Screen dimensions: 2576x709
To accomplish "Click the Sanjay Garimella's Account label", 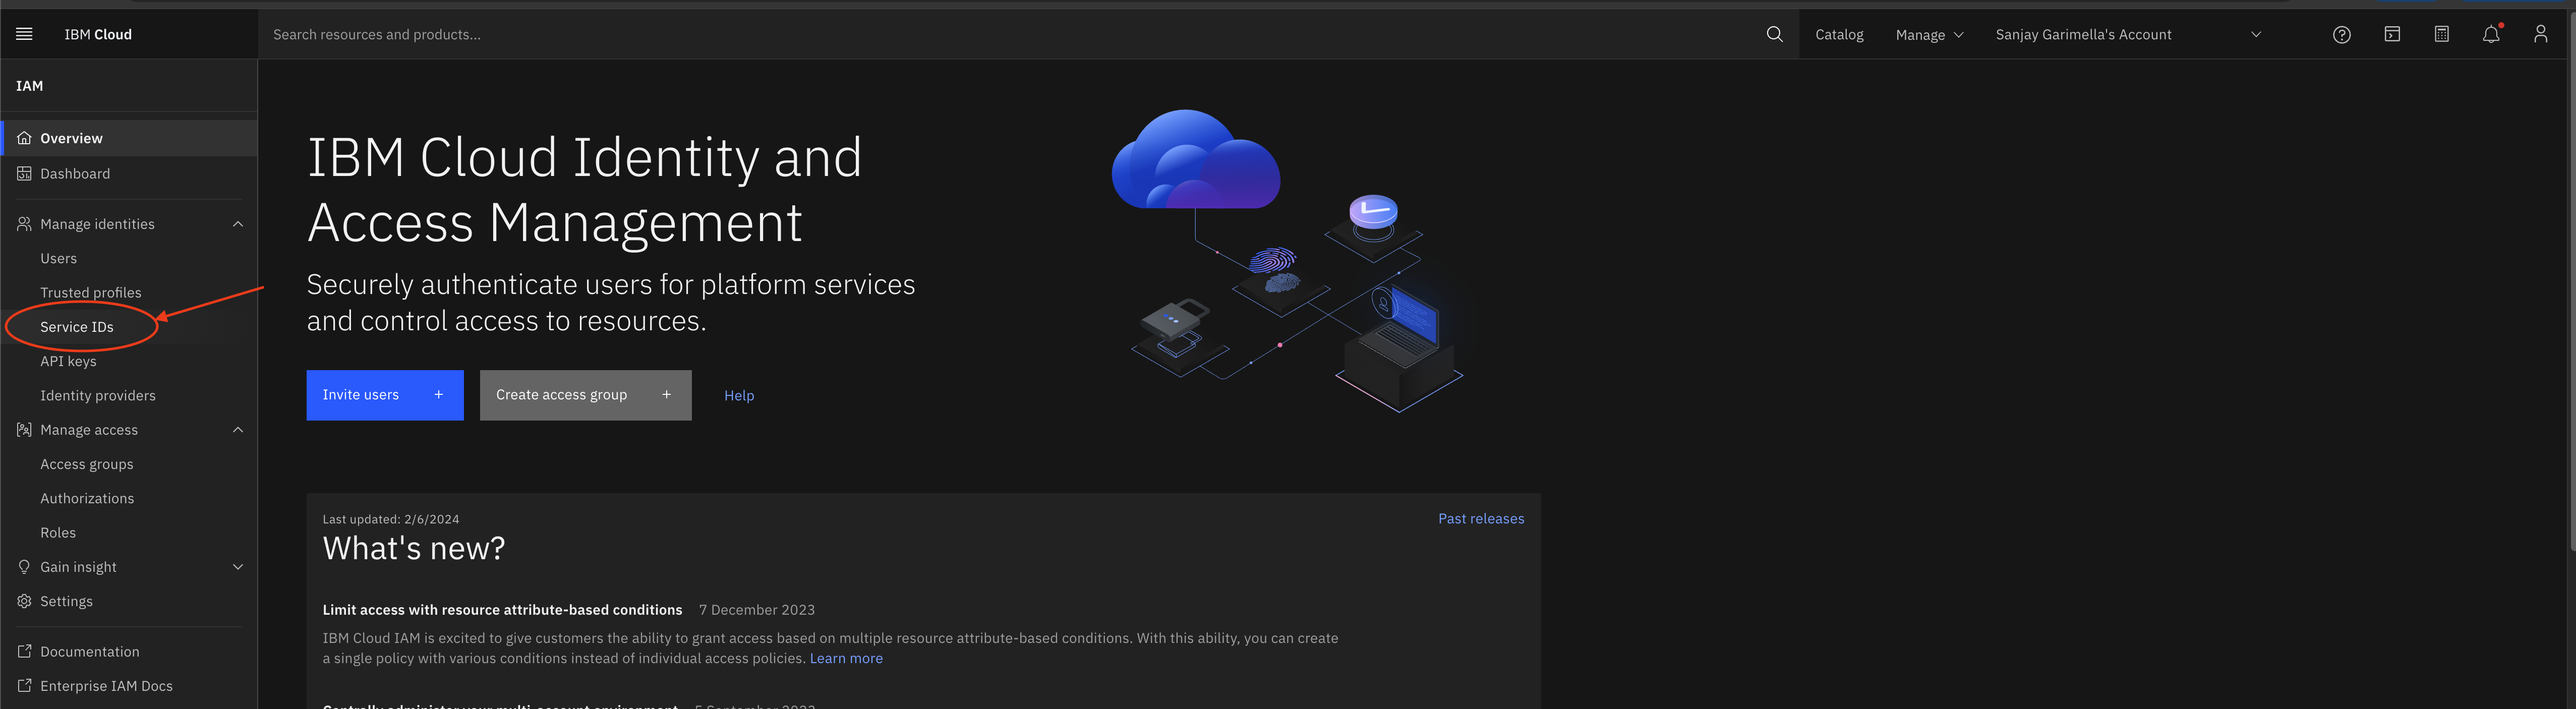I will pyautogui.click(x=2083, y=34).
